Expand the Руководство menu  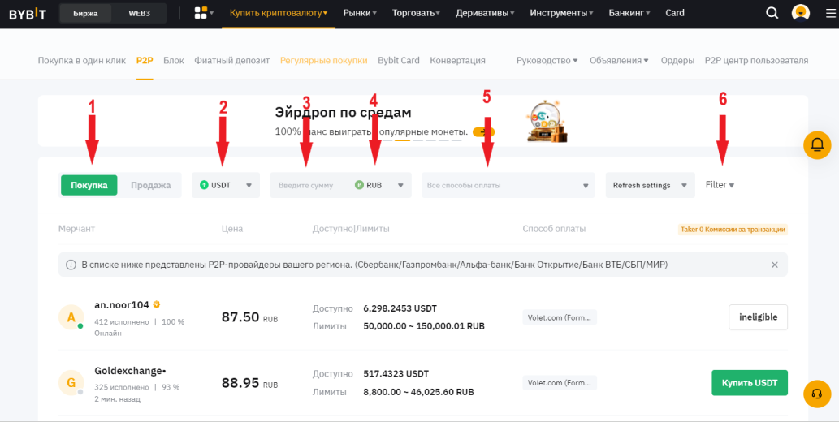[x=547, y=60]
